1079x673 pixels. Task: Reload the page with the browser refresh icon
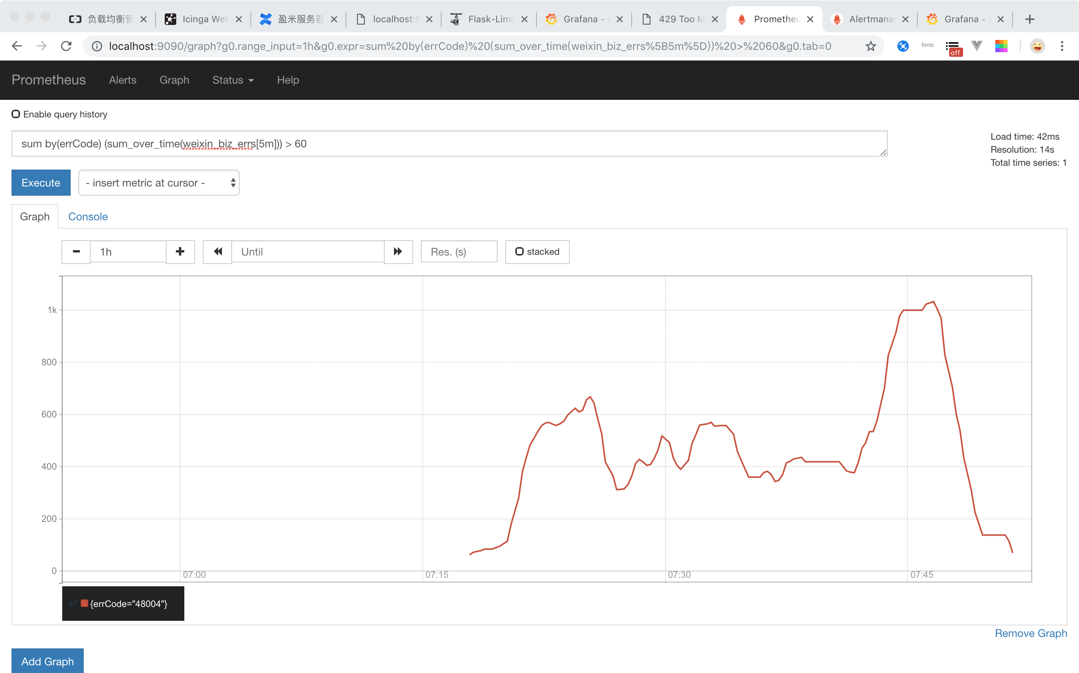pyautogui.click(x=66, y=46)
